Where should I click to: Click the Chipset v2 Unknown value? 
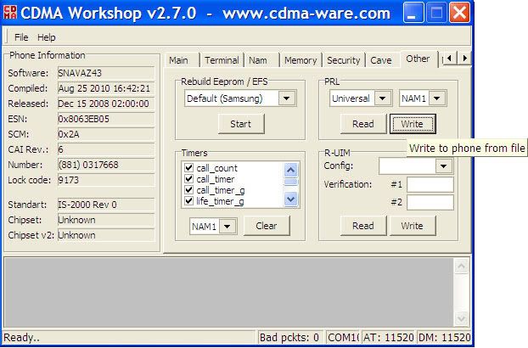[106, 235]
